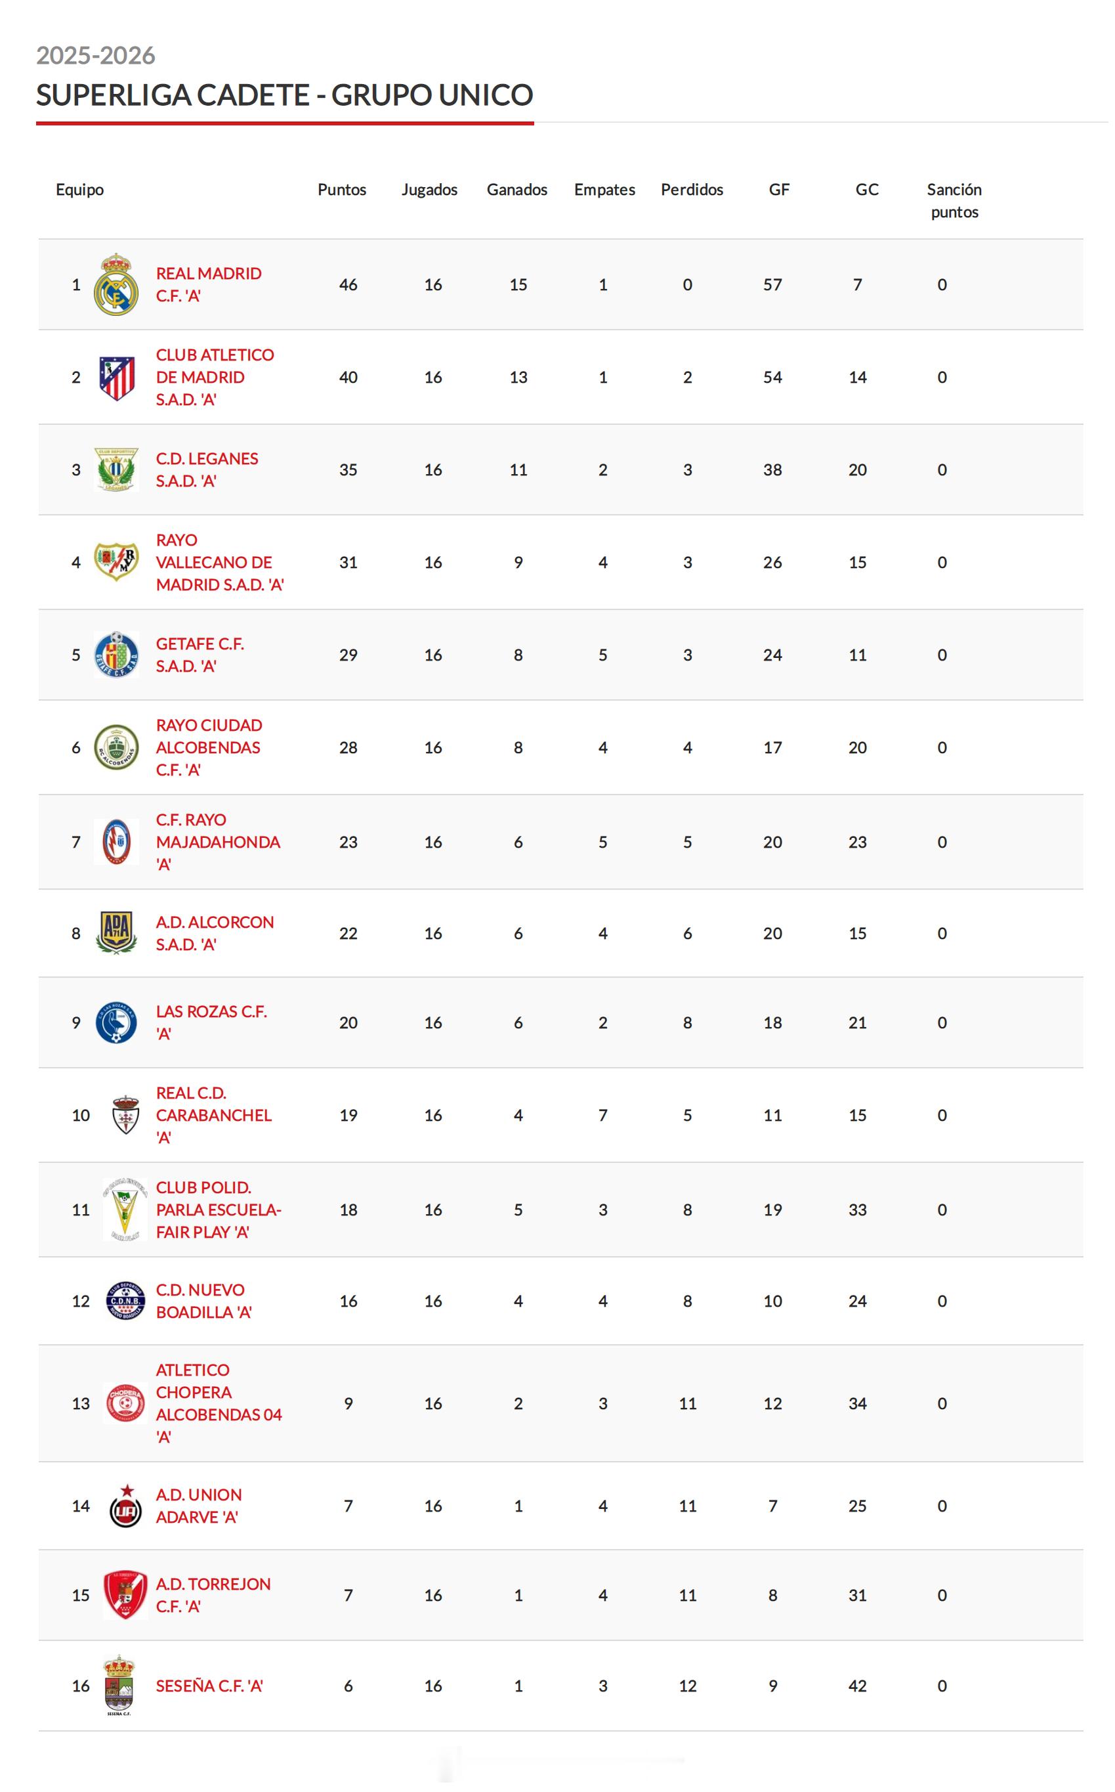
Task: Open the C.D. NUEVO BOADILLA 'A' link
Action: point(203,1301)
